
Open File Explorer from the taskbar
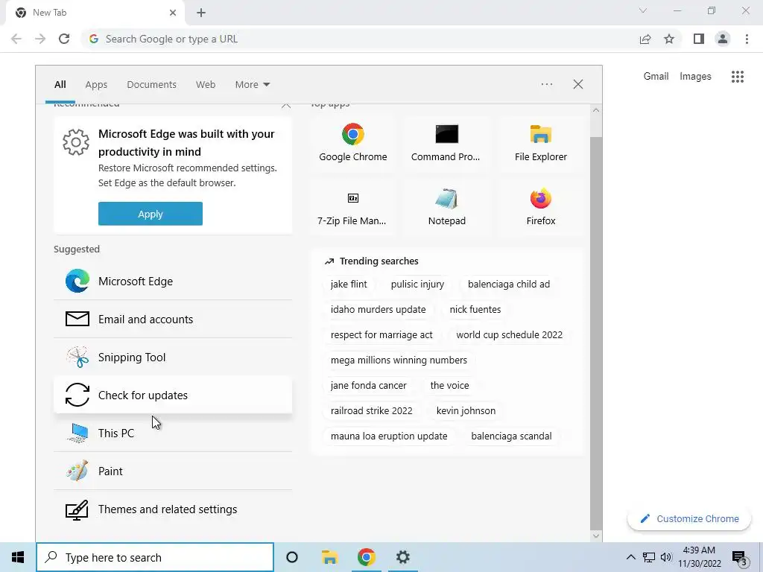pyautogui.click(x=329, y=557)
